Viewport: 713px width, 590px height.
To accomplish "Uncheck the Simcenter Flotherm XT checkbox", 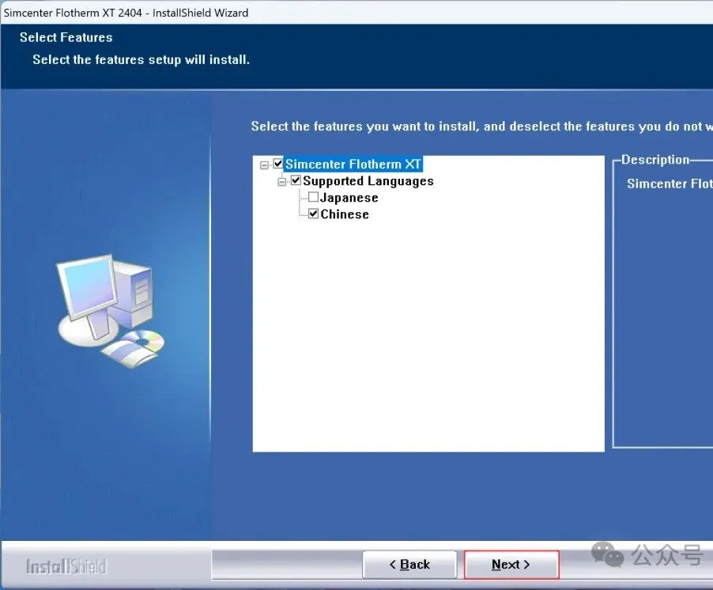I will (278, 163).
